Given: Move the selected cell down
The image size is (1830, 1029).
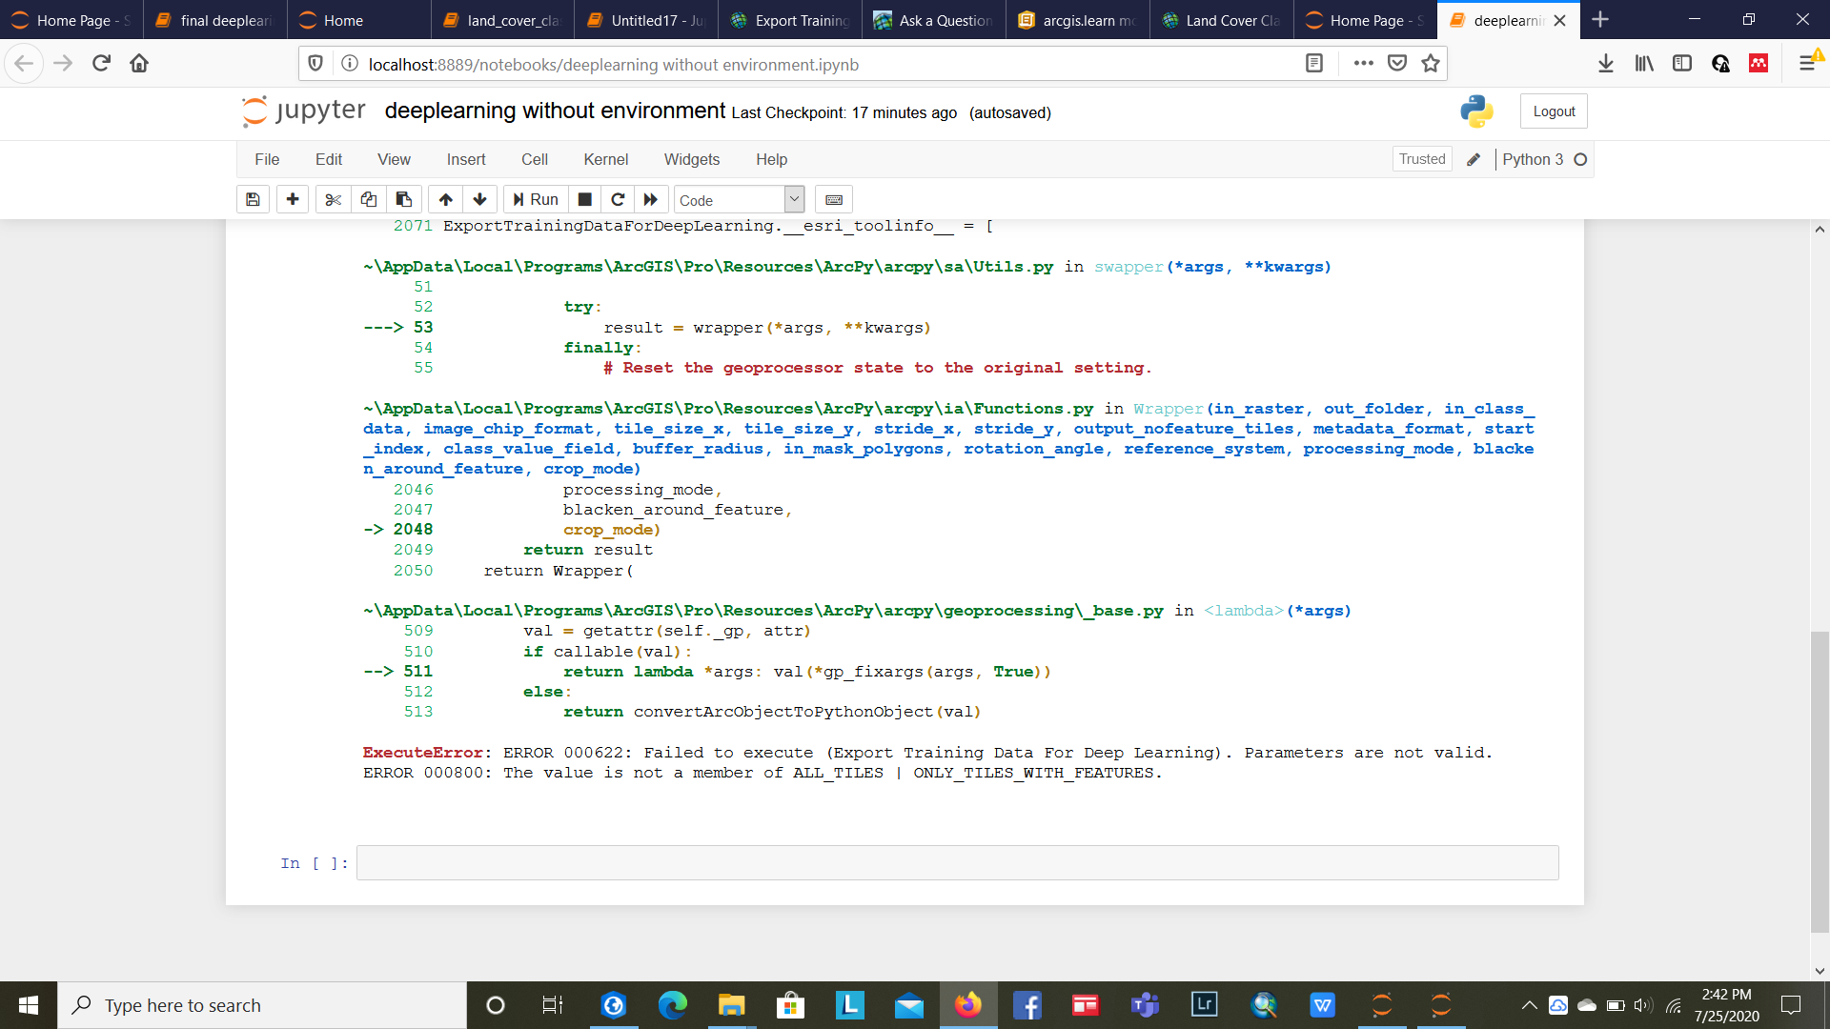Looking at the screenshot, I should (x=480, y=199).
